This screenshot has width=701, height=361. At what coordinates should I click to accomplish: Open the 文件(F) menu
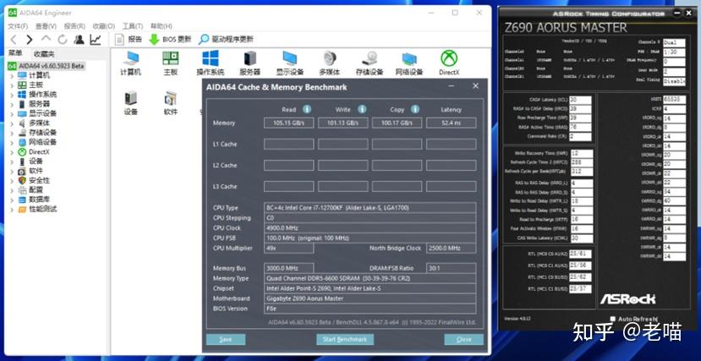18,26
